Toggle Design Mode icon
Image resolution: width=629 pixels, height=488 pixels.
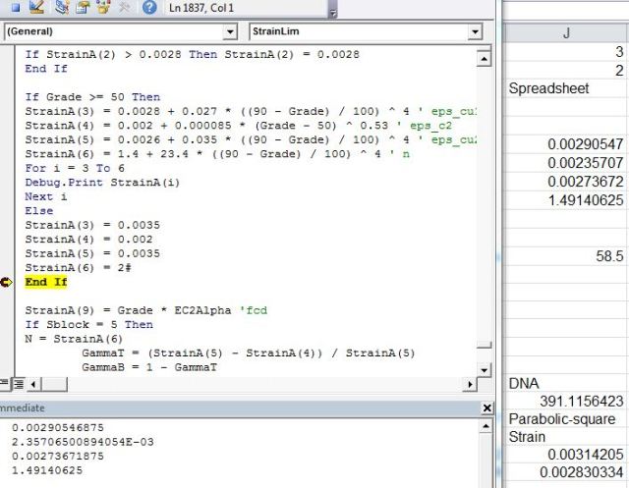click(36, 8)
